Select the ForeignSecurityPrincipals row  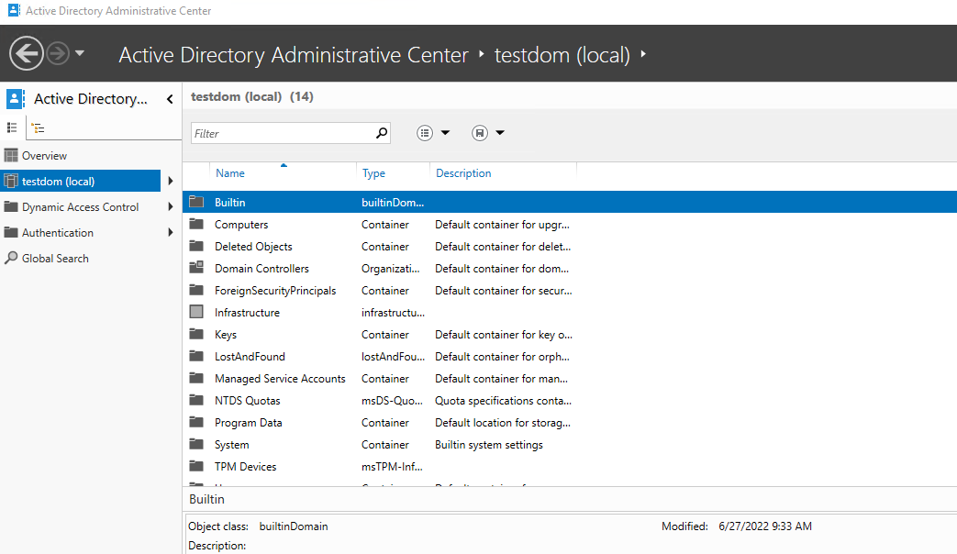(570, 291)
